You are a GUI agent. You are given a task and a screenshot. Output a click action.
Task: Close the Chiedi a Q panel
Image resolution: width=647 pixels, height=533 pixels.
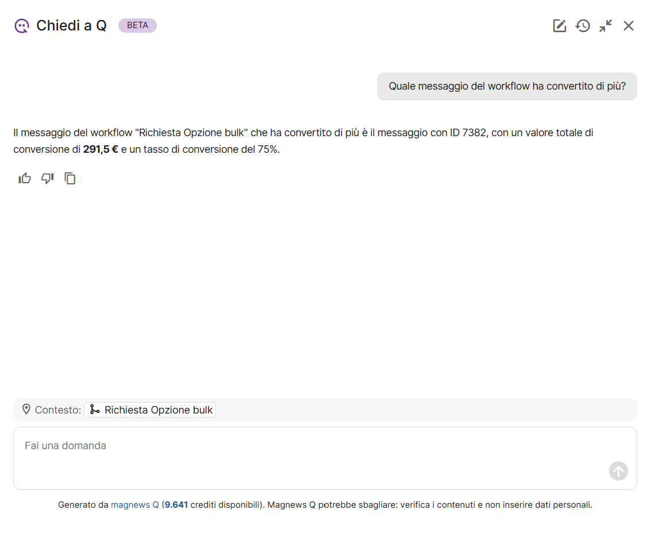click(x=629, y=26)
